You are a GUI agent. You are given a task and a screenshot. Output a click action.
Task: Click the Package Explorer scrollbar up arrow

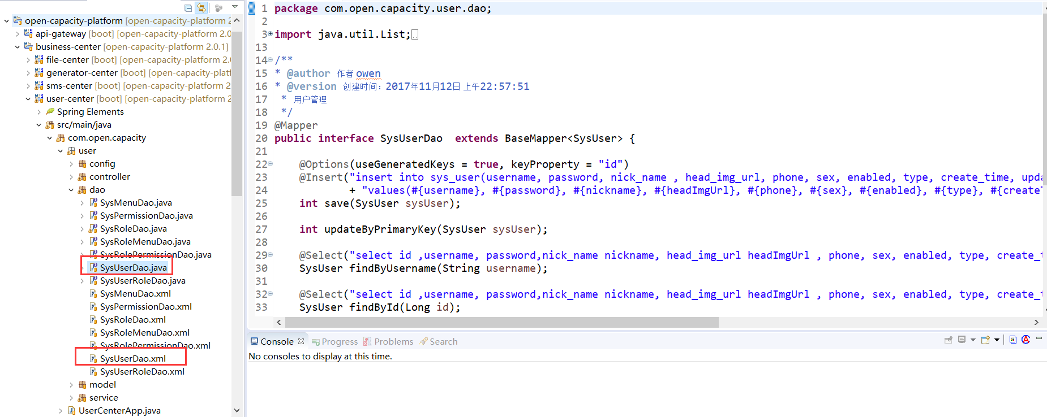pos(237,21)
